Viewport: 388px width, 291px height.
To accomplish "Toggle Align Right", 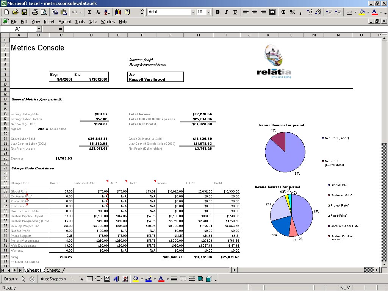I will [x=263, y=12].
